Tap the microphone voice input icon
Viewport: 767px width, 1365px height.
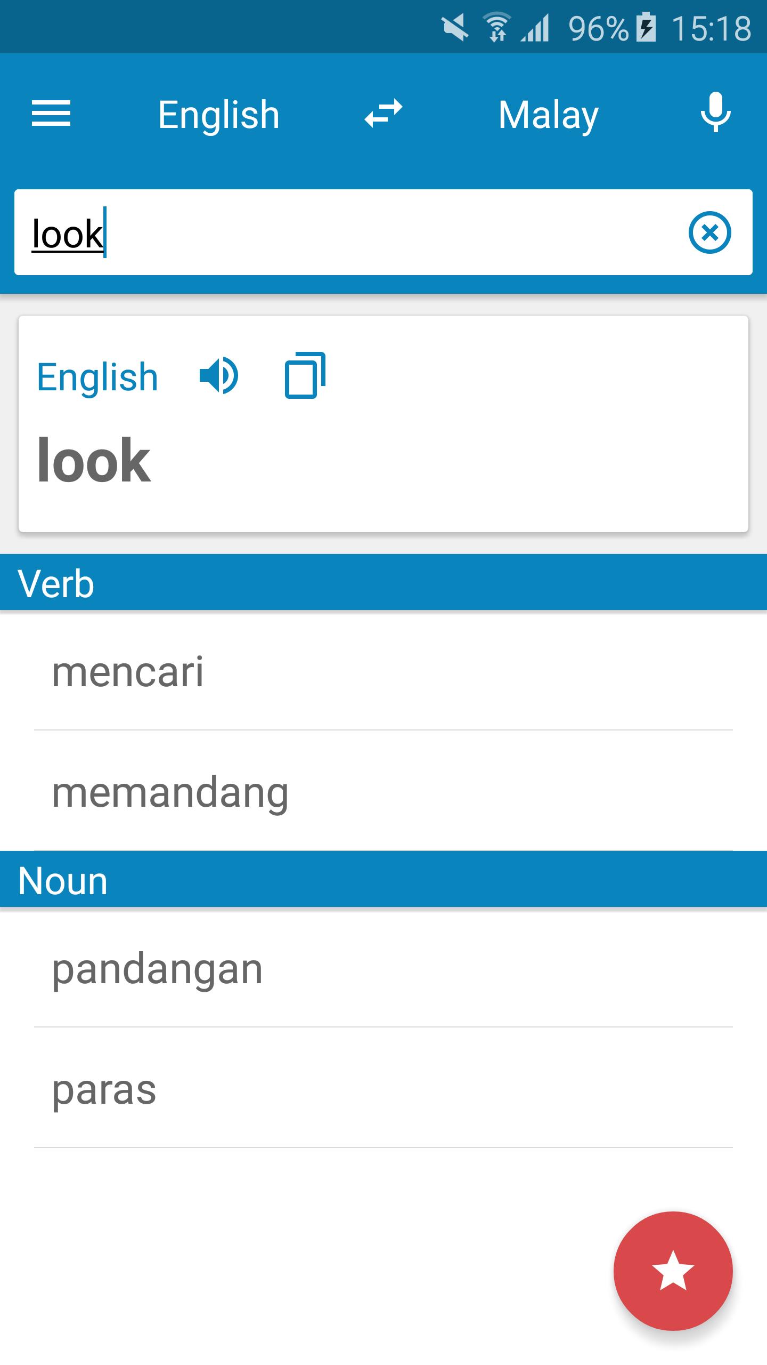pyautogui.click(x=715, y=113)
